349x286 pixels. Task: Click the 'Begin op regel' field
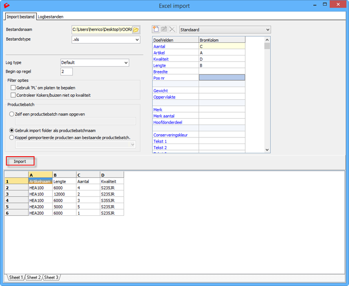click(x=67, y=72)
